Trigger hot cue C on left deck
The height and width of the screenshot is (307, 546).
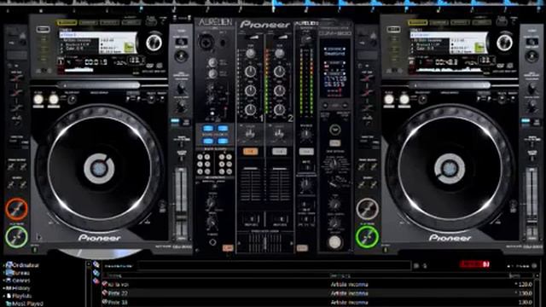coord(16,108)
